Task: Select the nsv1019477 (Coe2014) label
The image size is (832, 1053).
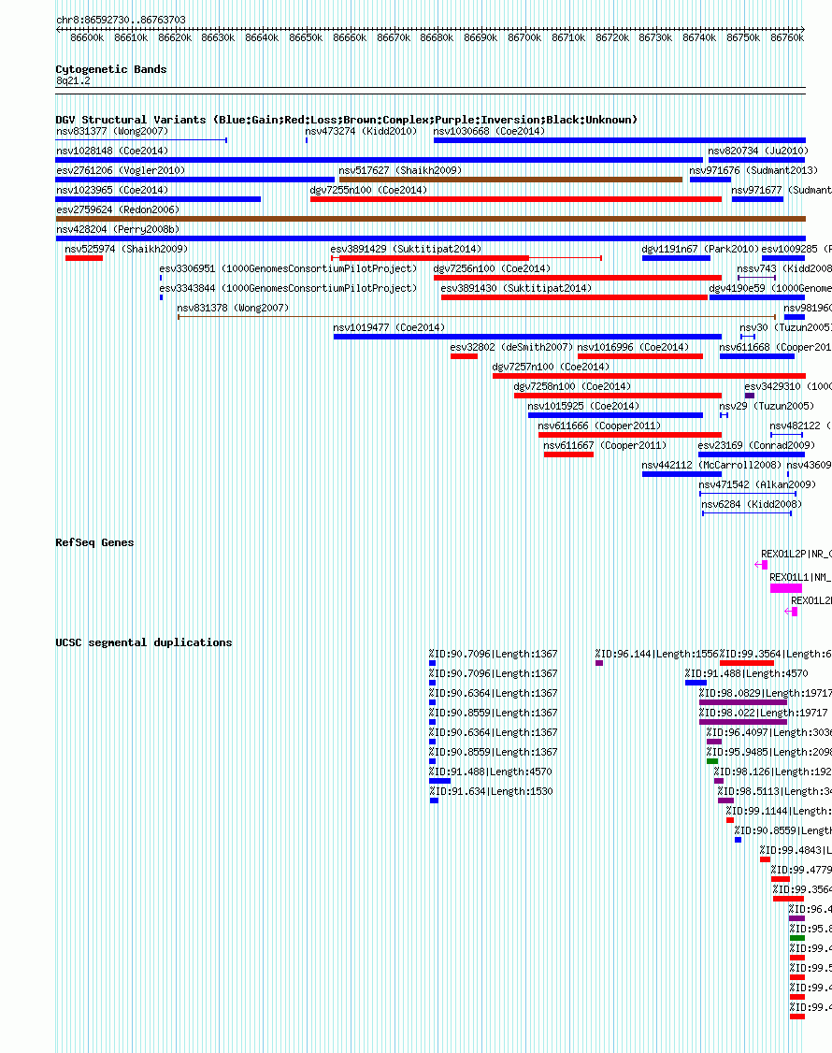Action: pos(389,327)
